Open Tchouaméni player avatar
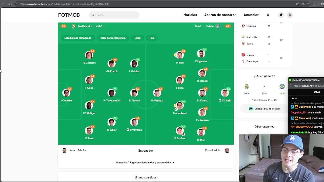The height and width of the screenshot is (182, 324). (x=111, y=93)
